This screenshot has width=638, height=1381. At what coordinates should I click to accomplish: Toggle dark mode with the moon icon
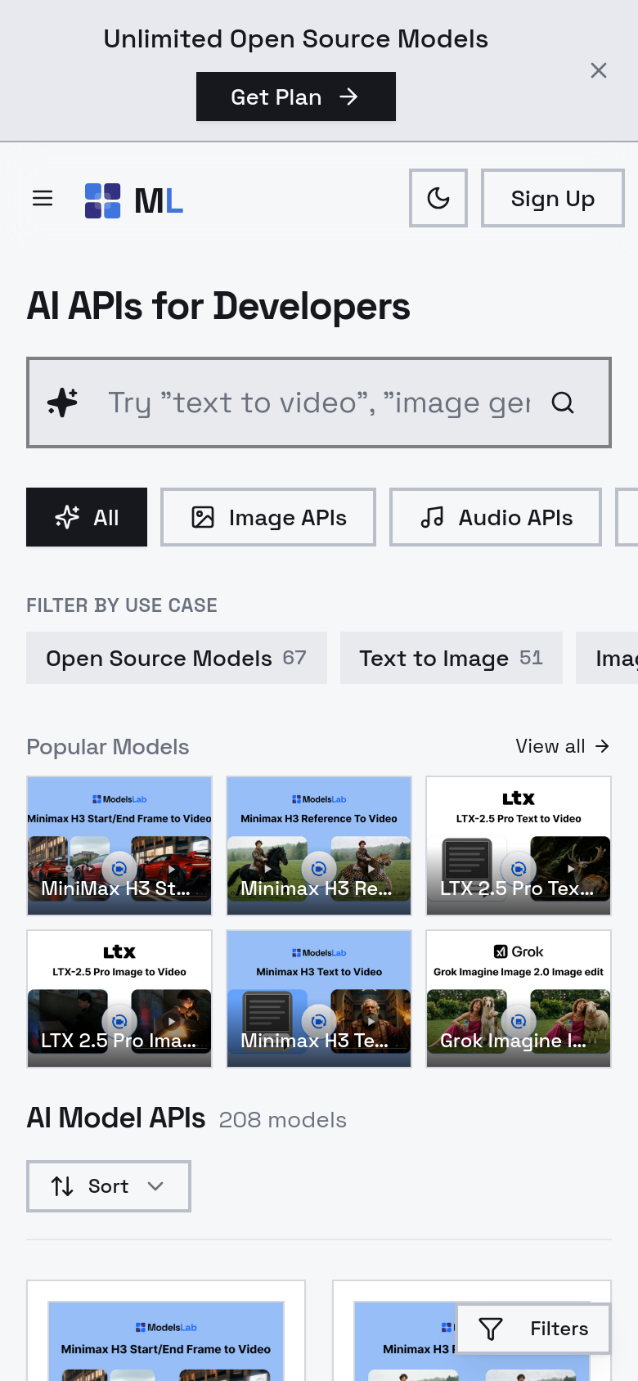point(438,198)
